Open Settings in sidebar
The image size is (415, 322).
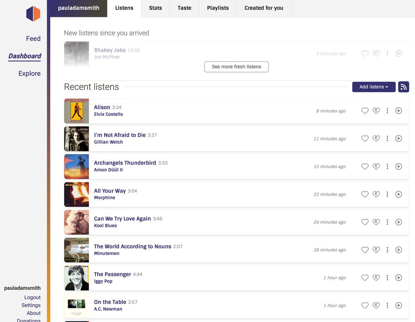pyautogui.click(x=31, y=305)
